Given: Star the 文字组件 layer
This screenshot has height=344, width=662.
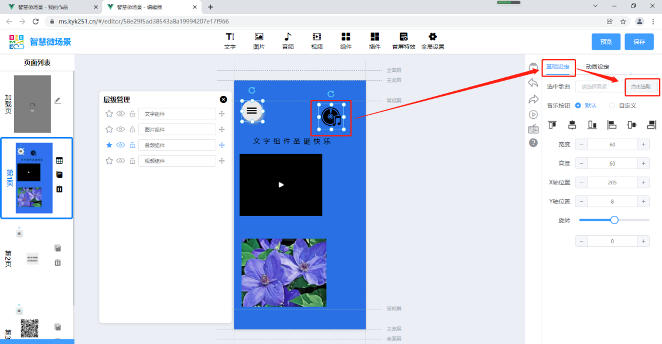Looking at the screenshot, I should (x=109, y=114).
